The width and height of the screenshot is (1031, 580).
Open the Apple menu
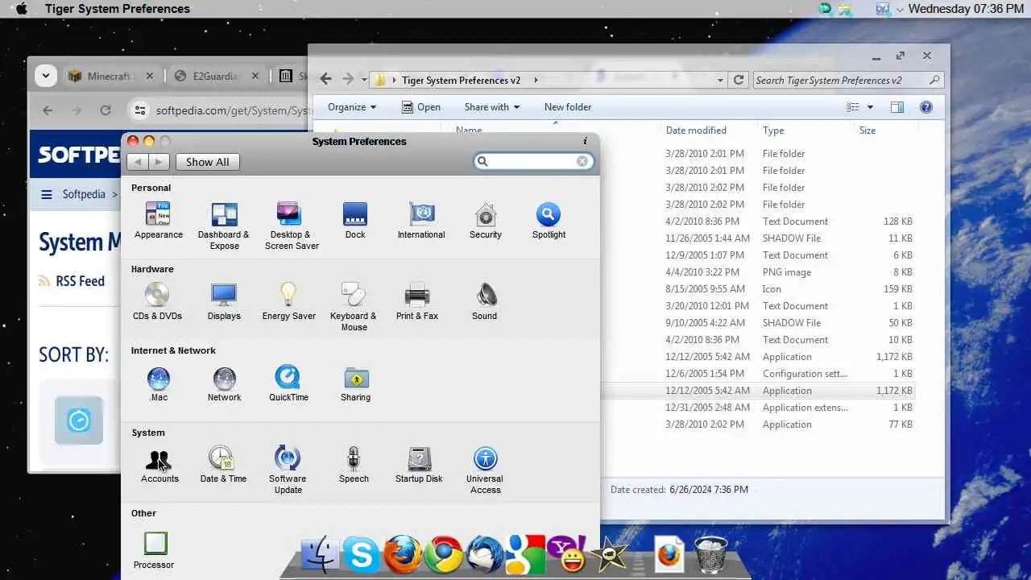(x=22, y=9)
